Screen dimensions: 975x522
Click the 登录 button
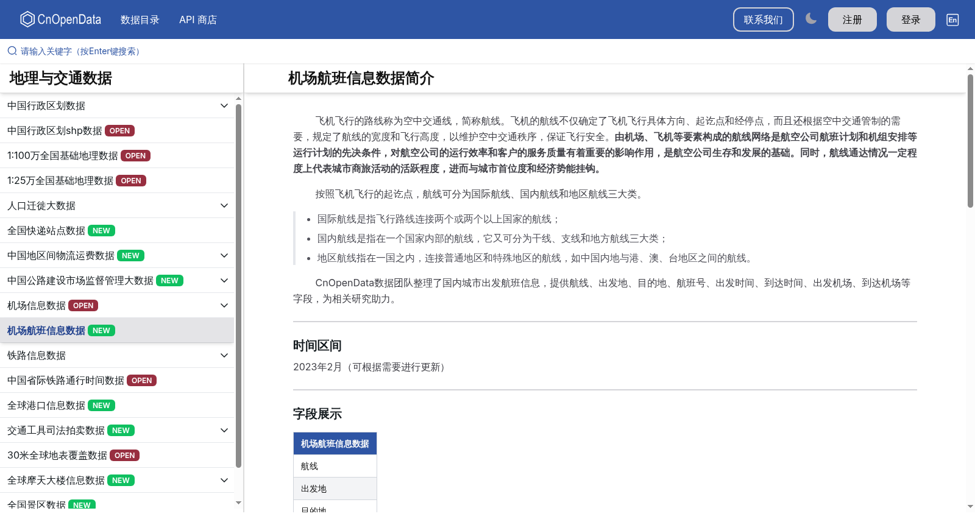(910, 19)
